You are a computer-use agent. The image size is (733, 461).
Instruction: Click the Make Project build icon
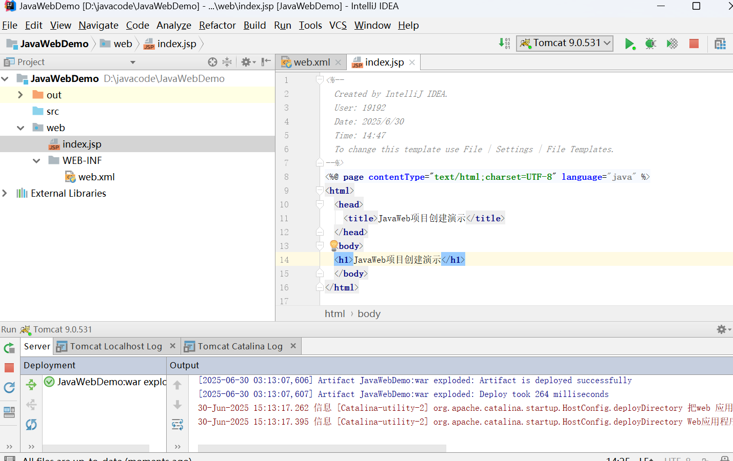504,44
